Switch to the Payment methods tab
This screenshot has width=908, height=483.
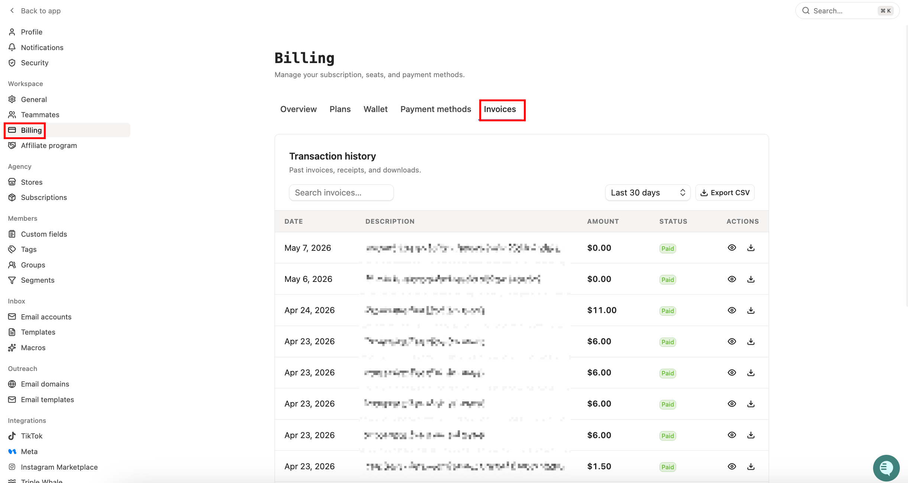pyautogui.click(x=435, y=109)
